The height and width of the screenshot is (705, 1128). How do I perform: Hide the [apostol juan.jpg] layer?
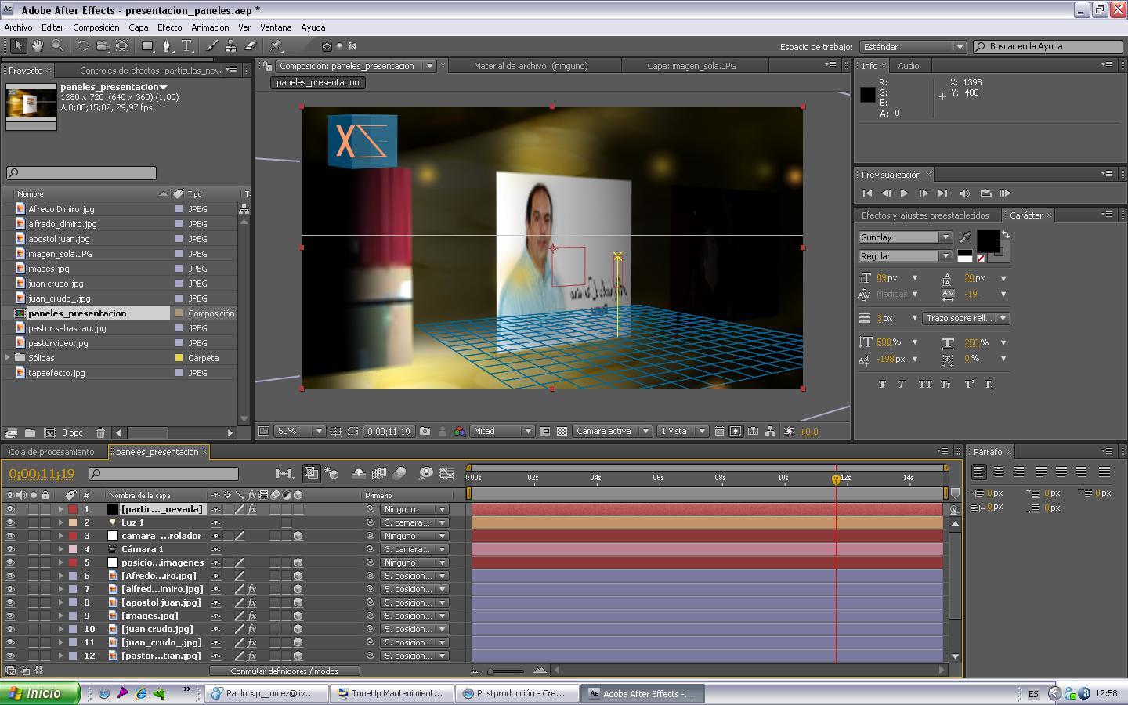10,602
